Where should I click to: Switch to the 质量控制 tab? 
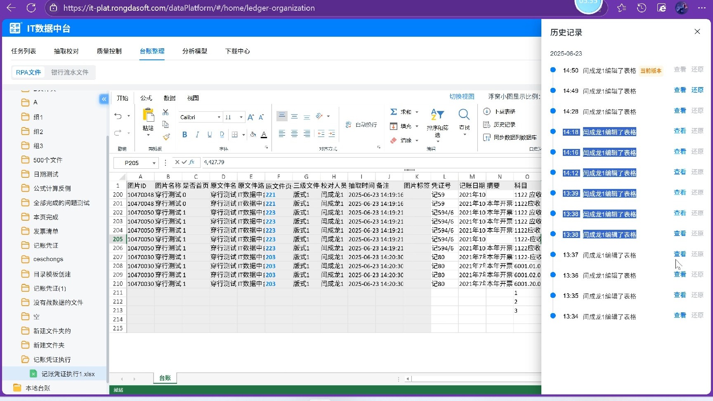[x=109, y=51]
